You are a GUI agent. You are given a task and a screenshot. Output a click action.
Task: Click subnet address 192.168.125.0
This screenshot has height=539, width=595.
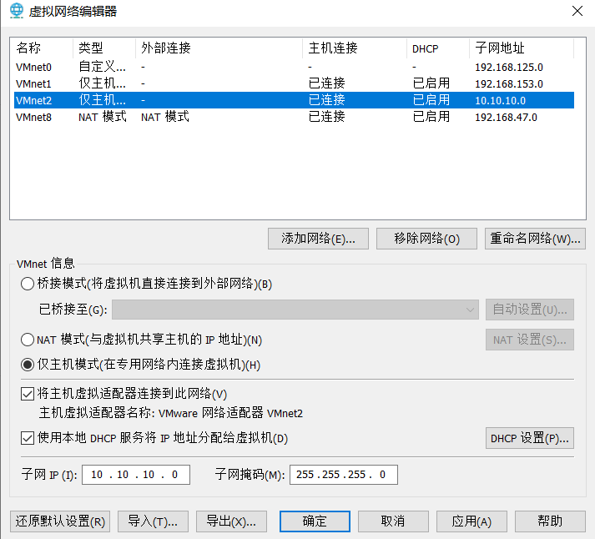click(x=509, y=68)
